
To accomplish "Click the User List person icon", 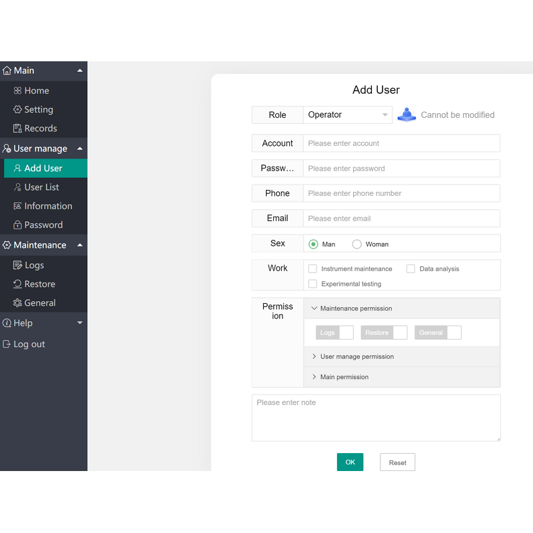I will coord(18,187).
